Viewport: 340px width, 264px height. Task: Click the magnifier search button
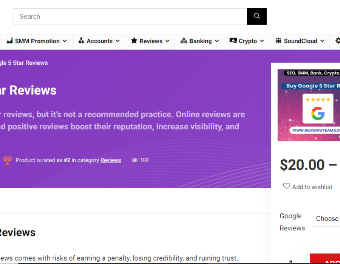tap(257, 16)
